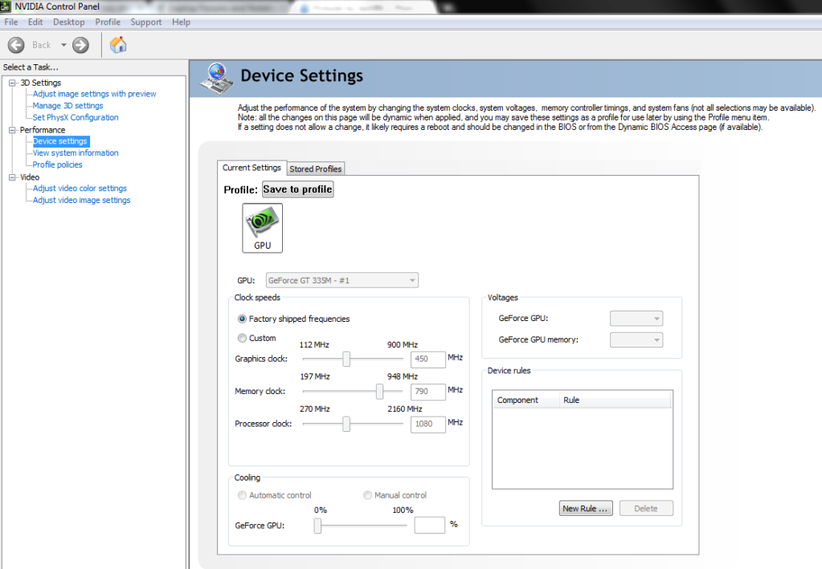Screen dimensions: 822x569
Task: Open Adjust video image settings
Action: click(x=81, y=200)
